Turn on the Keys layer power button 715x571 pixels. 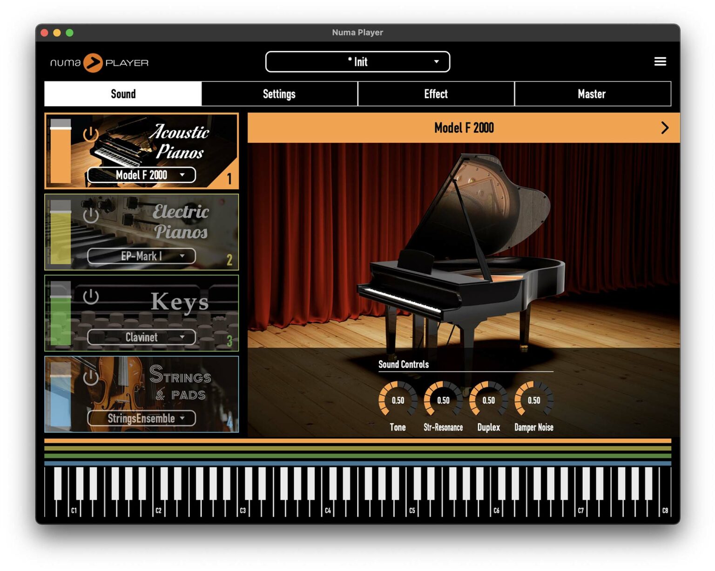90,297
